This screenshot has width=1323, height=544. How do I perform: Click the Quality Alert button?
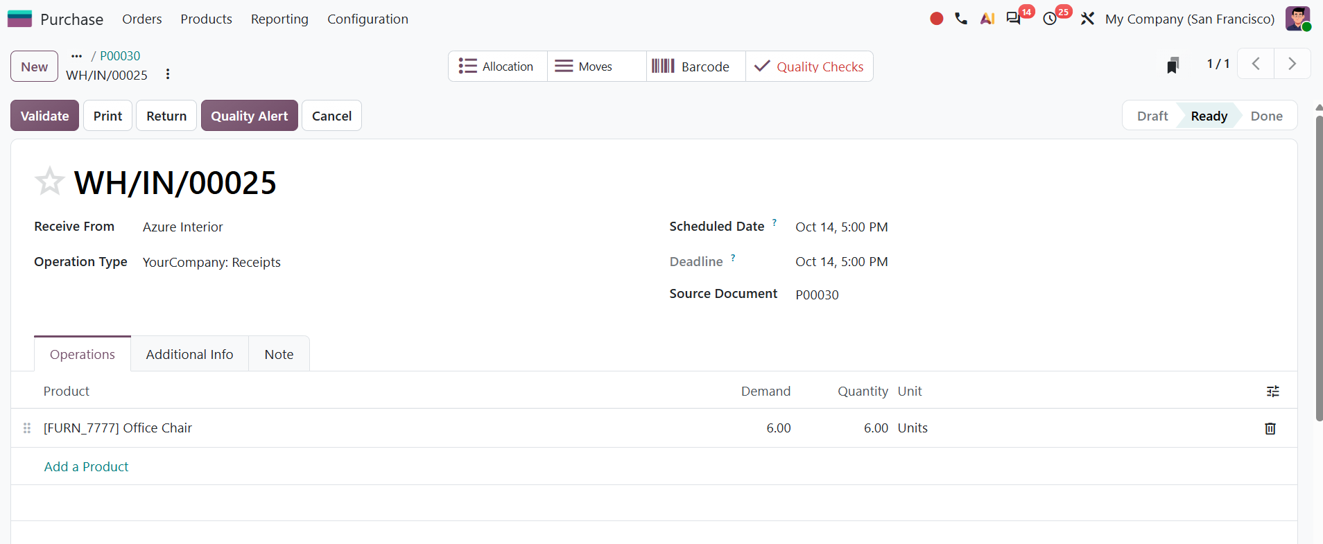click(250, 116)
